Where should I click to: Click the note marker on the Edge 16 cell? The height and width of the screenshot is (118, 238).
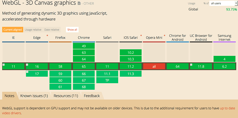(27, 65)
